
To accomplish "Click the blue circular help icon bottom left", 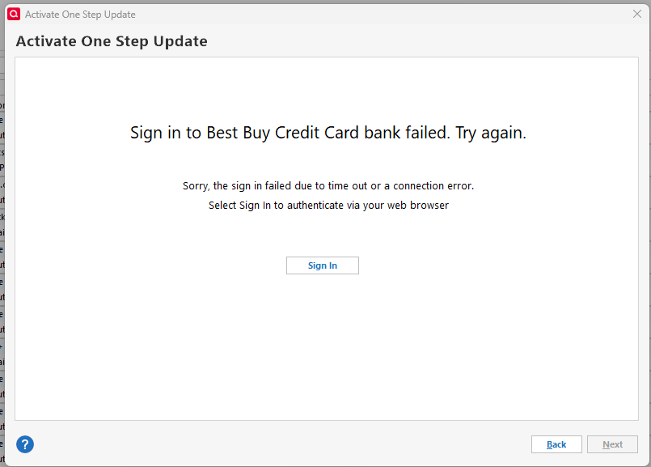I will click(x=24, y=444).
